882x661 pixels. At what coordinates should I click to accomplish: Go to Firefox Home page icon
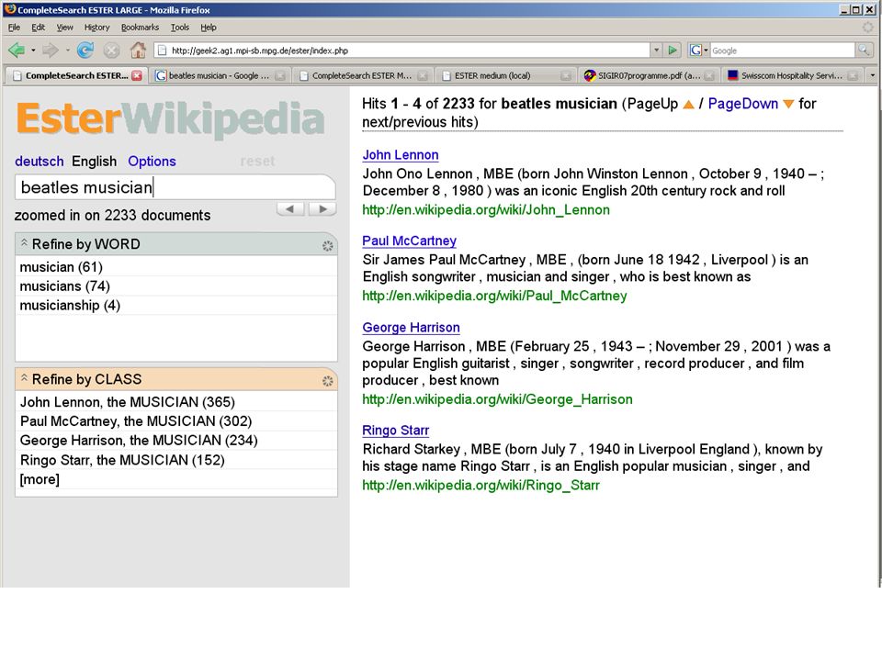pos(138,50)
